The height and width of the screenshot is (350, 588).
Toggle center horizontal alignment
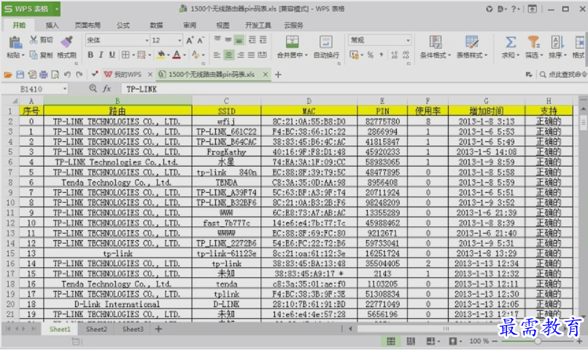[229, 55]
